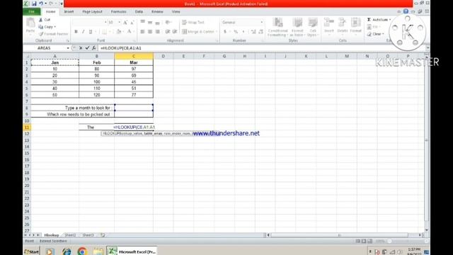
Task: Switch to the Page Layout tab
Action: pos(92,11)
